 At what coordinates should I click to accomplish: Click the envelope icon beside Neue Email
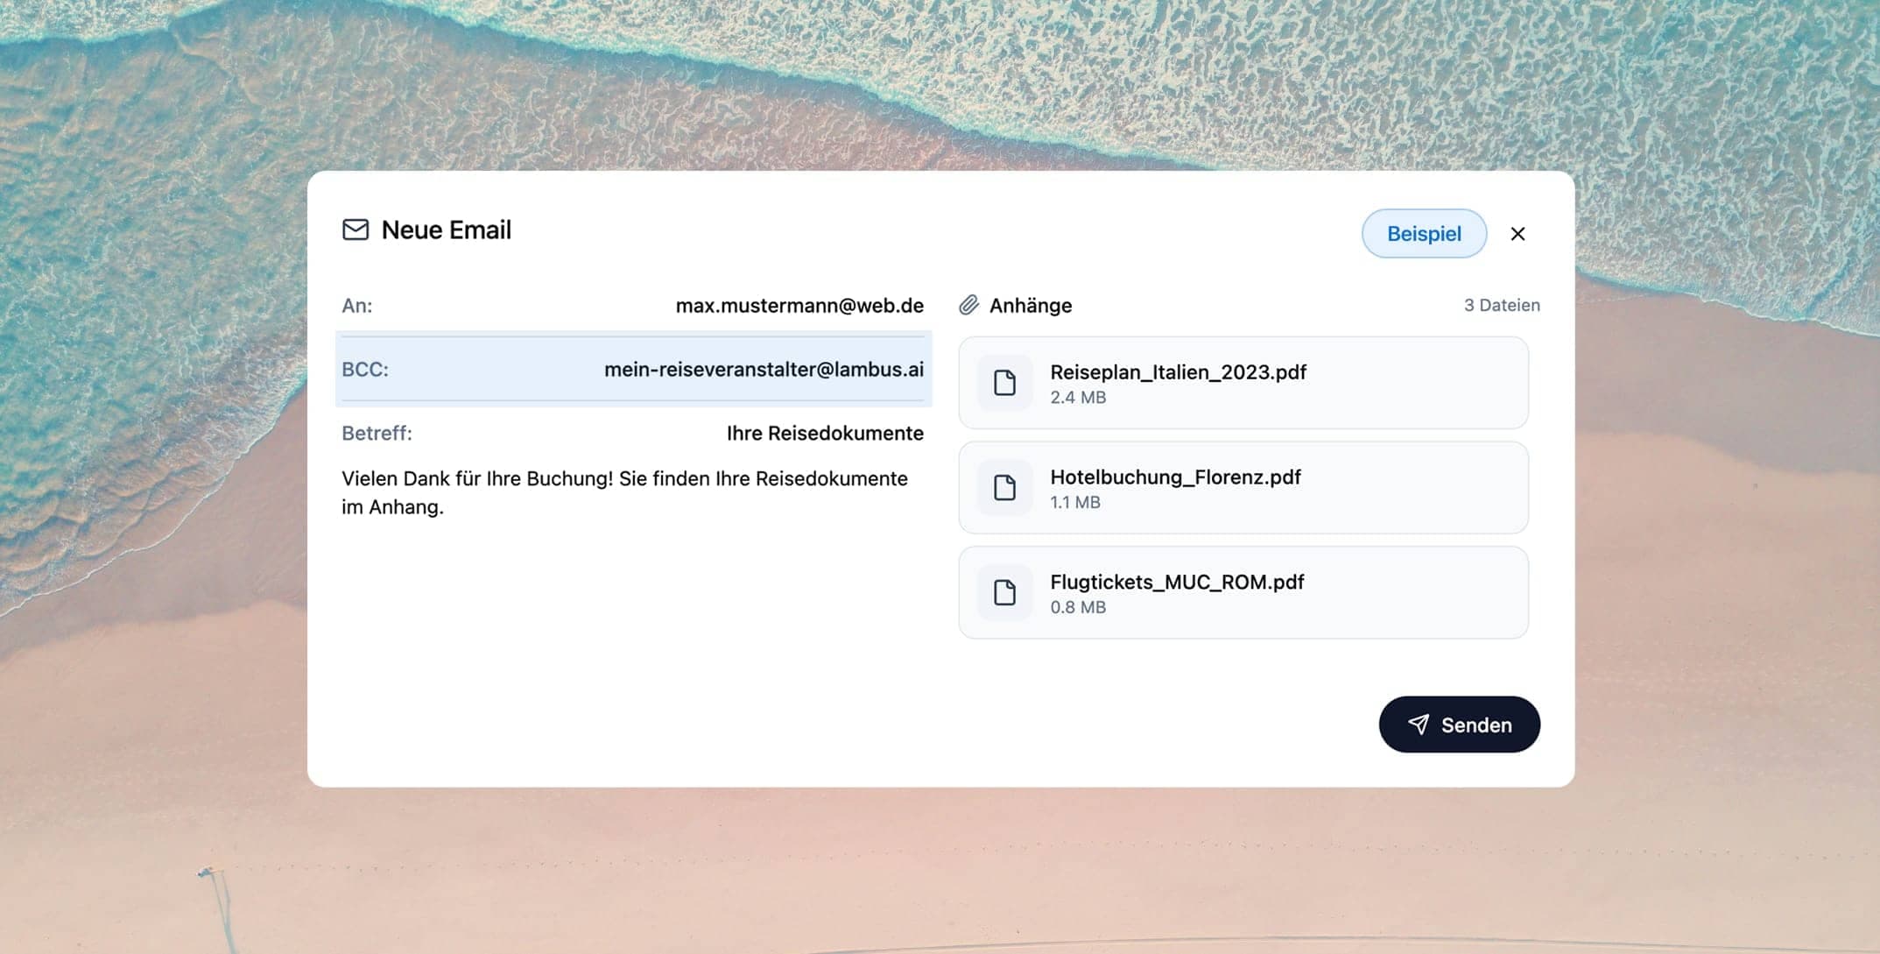(x=355, y=230)
